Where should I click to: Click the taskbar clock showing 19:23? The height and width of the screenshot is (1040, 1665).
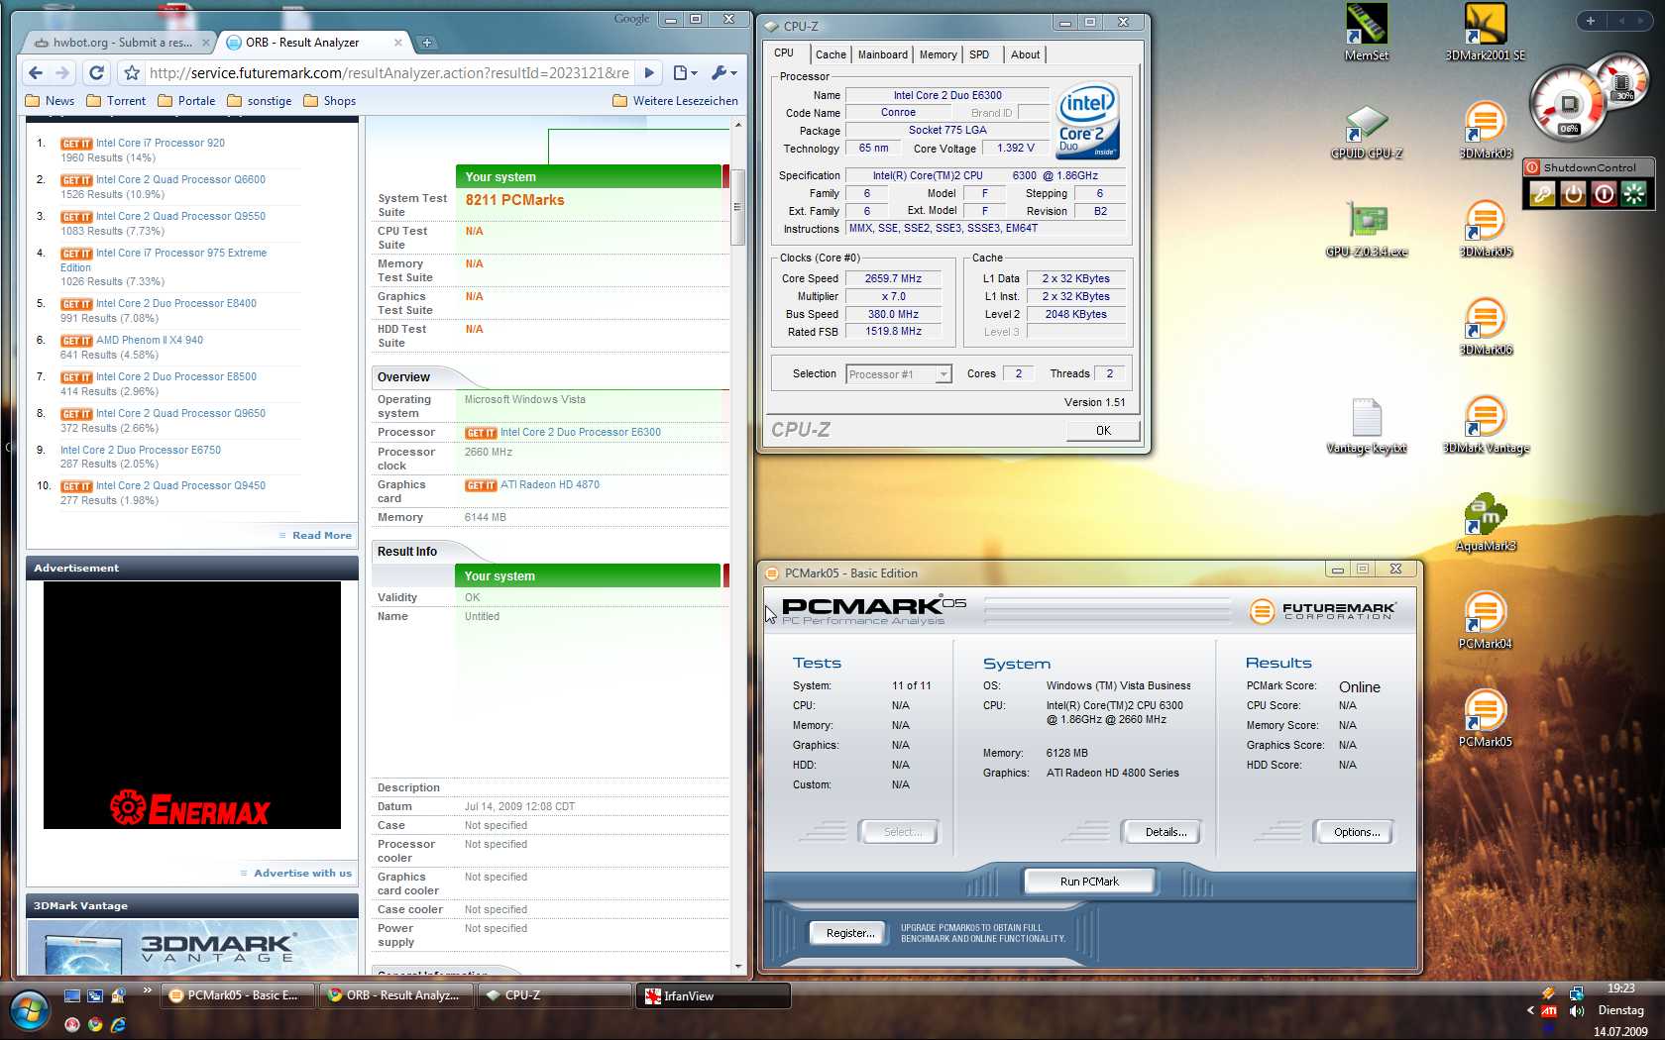(1620, 988)
